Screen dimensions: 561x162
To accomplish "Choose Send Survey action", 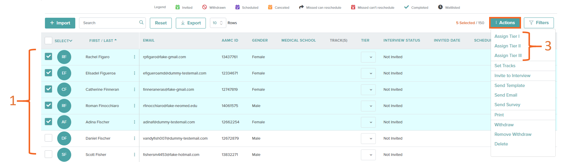I will (507, 105).
